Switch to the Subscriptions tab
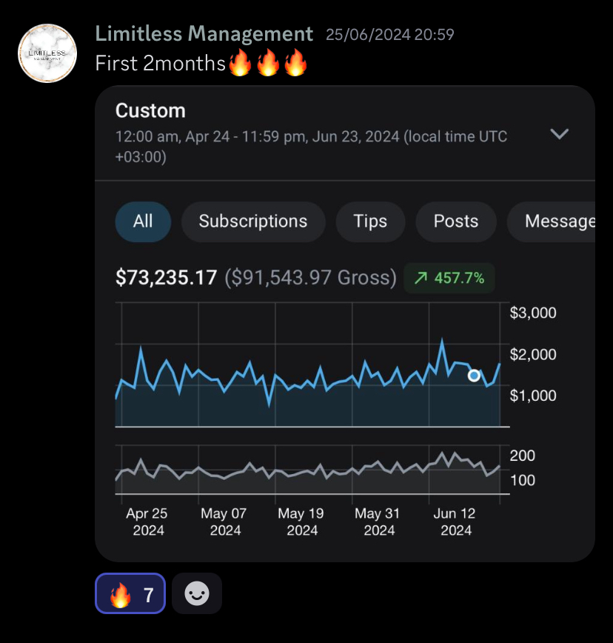Viewport: 613px width, 643px height. 253,221
